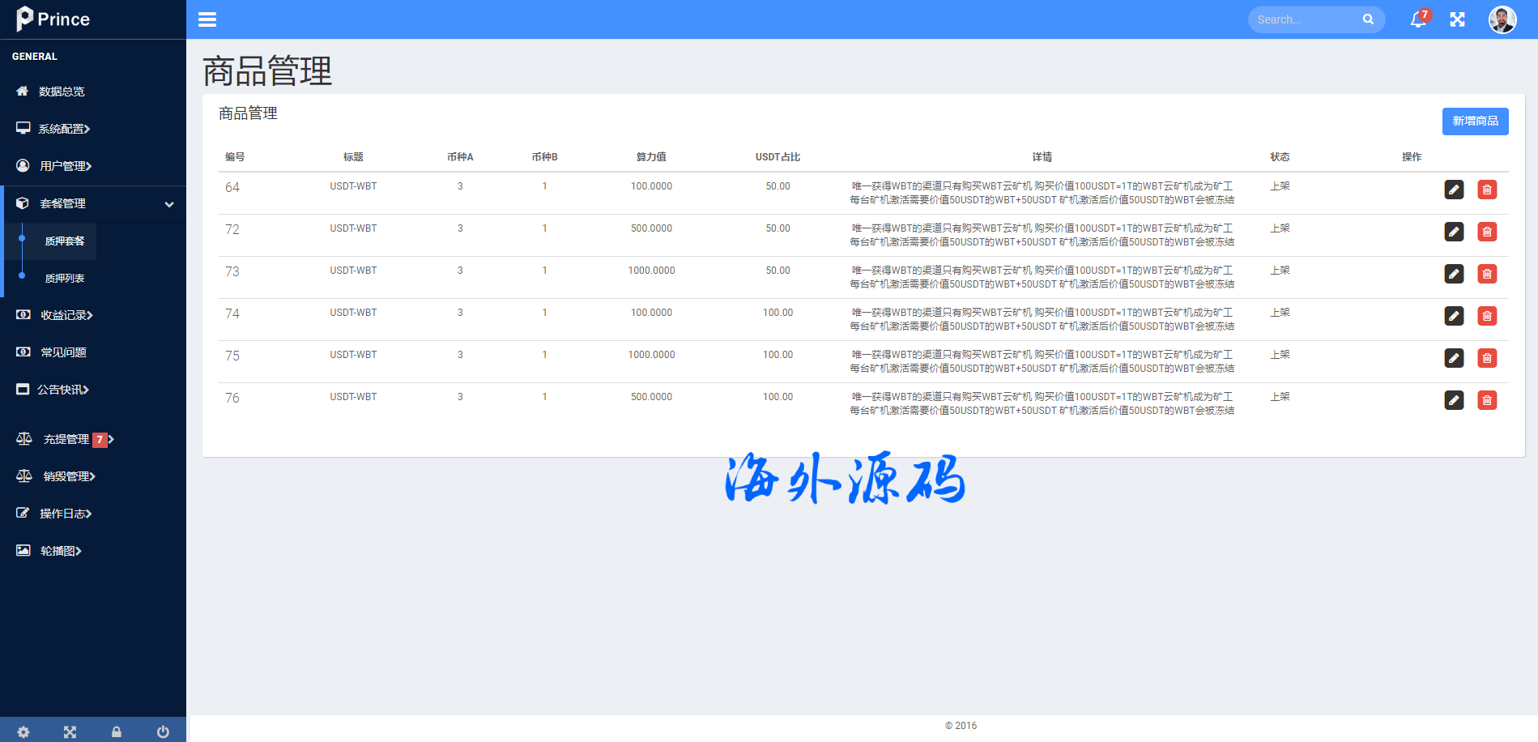
Task: Select 质押列表 submenu item
Action: 65,278
